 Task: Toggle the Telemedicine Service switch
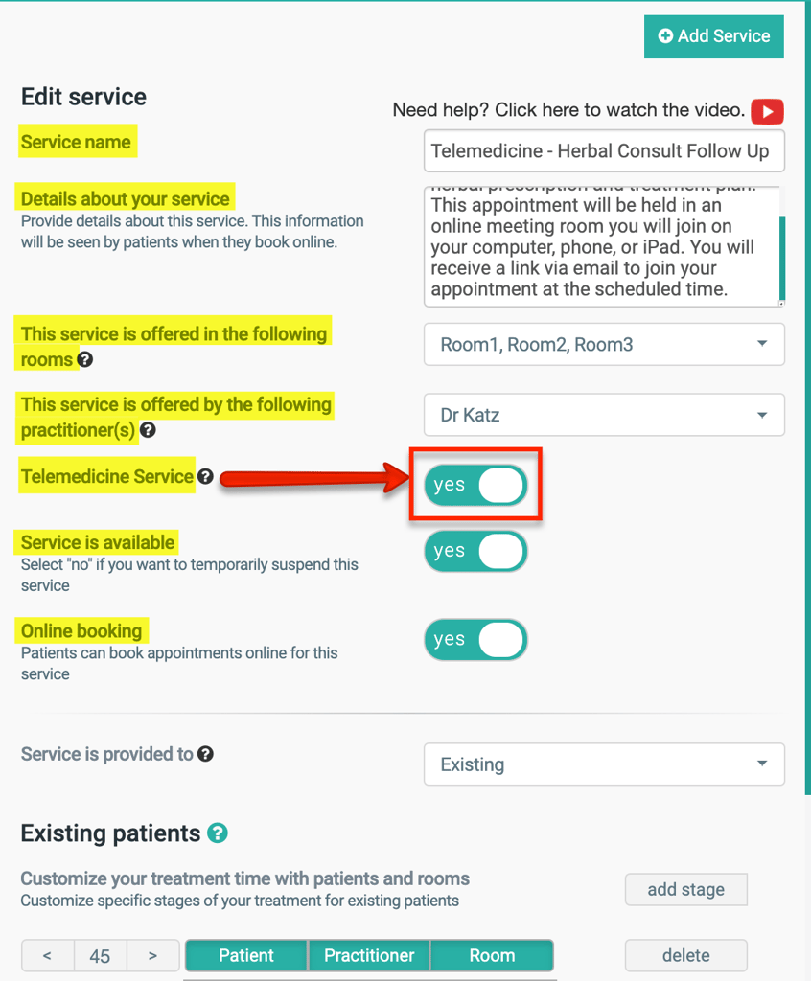pos(475,486)
